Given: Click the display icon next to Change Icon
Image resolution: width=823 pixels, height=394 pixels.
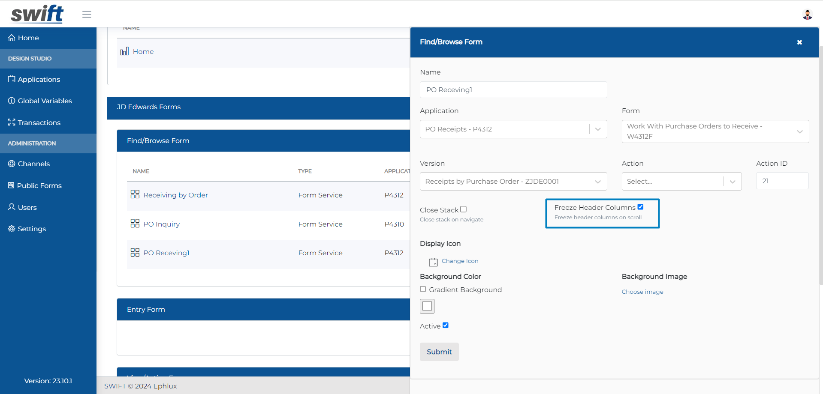Looking at the screenshot, I should (x=433, y=262).
